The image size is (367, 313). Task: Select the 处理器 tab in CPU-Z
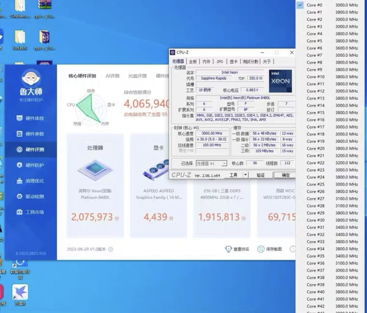178,61
